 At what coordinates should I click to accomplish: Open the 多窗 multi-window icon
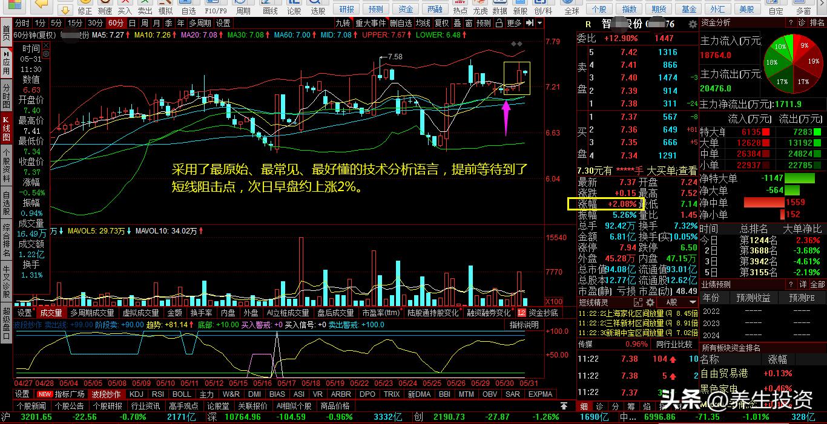click(x=803, y=7)
